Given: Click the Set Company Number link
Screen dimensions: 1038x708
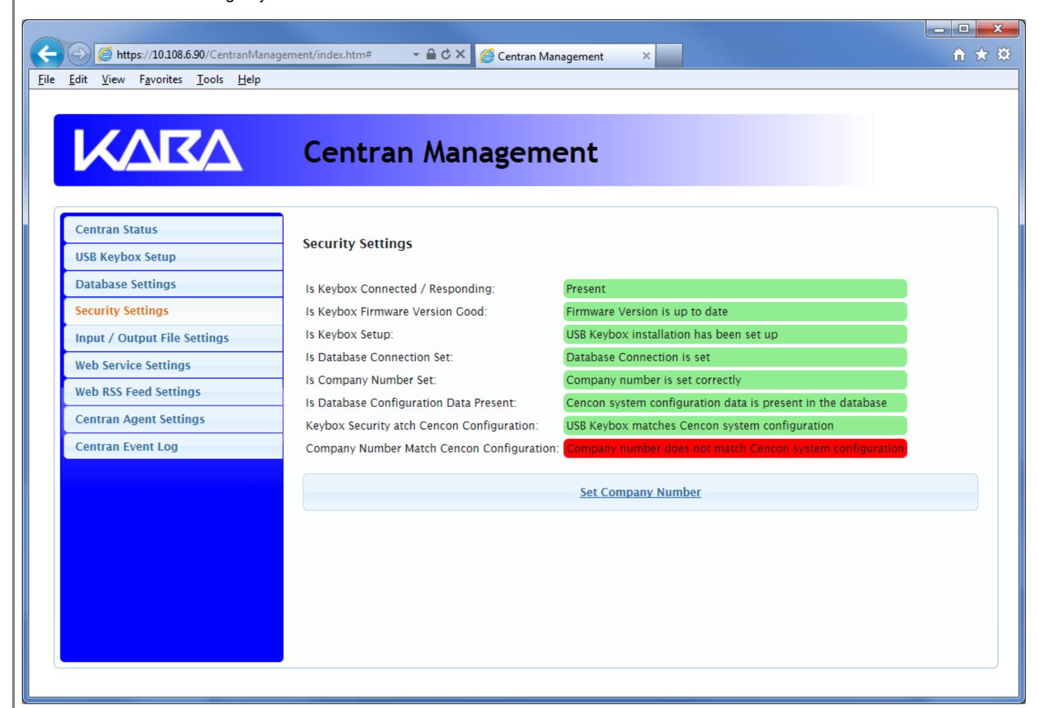Looking at the screenshot, I should [640, 492].
